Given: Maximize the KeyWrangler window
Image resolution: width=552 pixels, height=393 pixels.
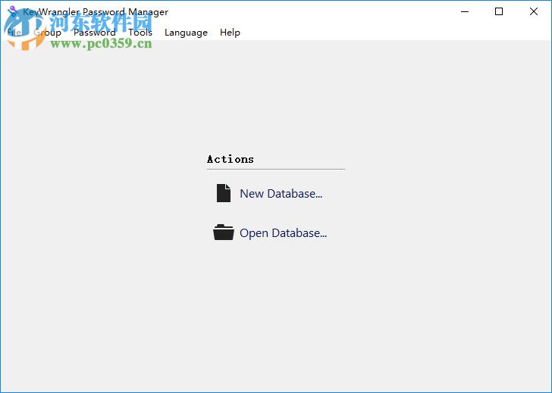Looking at the screenshot, I should point(498,11).
